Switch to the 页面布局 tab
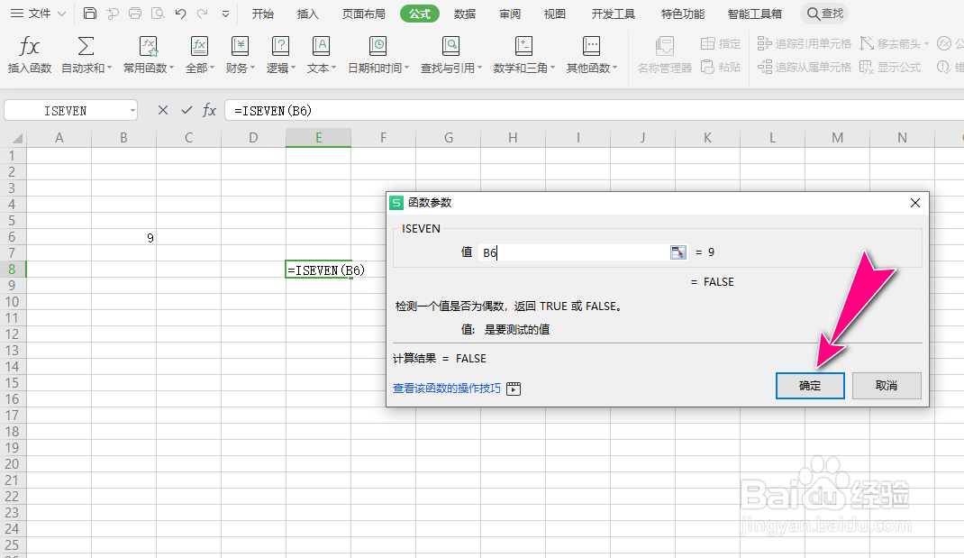Screen dimensions: 964x558 [363, 14]
